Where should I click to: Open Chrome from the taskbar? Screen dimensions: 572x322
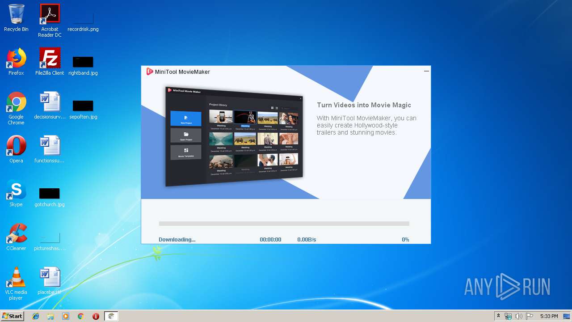coord(80,316)
